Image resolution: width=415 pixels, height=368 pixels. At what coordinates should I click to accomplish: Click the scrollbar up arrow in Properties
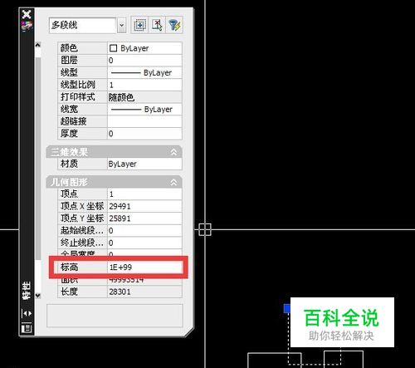click(x=38, y=45)
